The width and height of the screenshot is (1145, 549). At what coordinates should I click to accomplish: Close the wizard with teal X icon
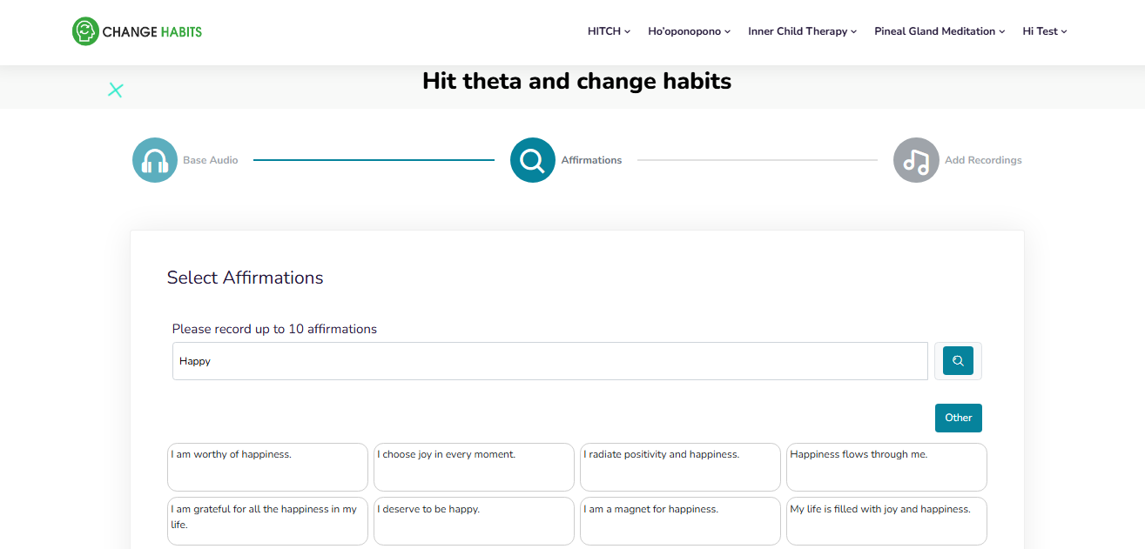click(x=116, y=90)
